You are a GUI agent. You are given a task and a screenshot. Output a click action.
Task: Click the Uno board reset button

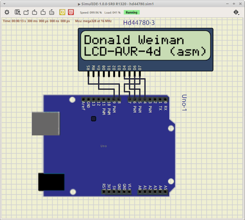pos(94,119)
